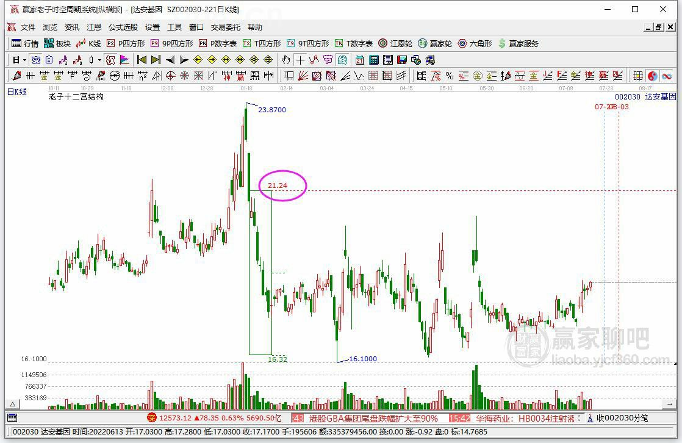Open the 设置 menu
The width and height of the screenshot is (682, 443).
click(153, 27)
